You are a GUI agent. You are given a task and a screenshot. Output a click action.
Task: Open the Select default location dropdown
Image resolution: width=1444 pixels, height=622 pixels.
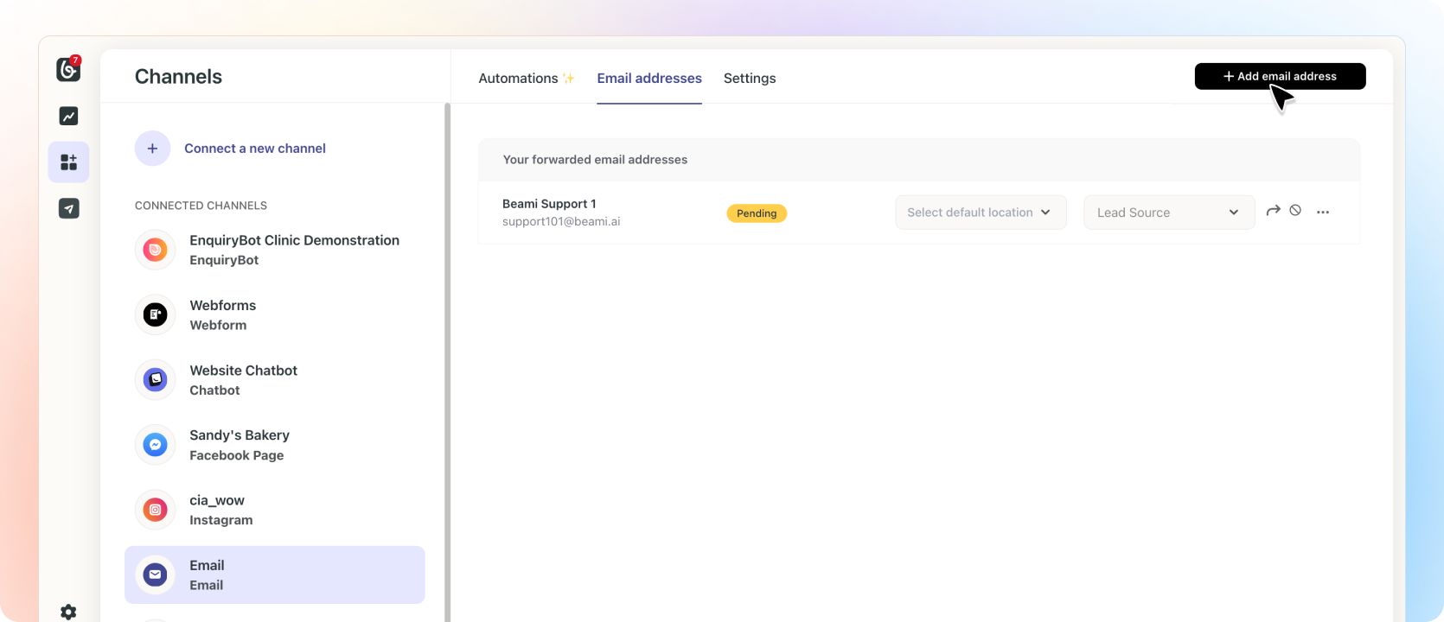click(x=981, y=213)
